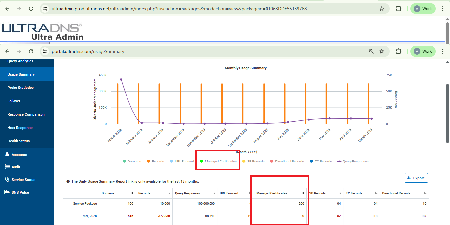Open extensions puzzle icon in portal window

click(x=398, y=51)
